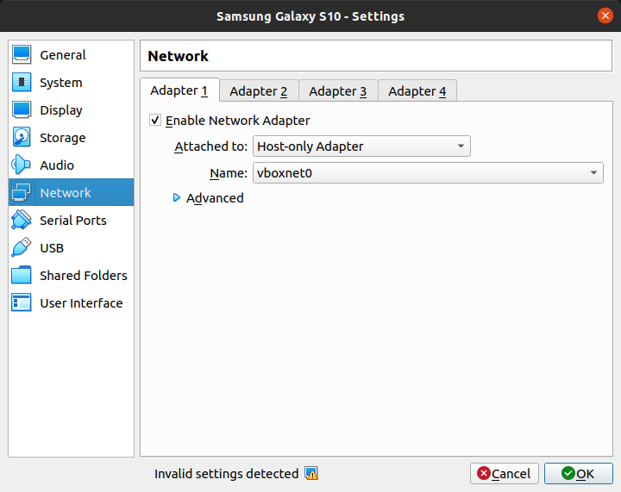Image resolution: width=621 pixels, height=492 pixels.
Task: Select USB category label
Action: pyautogui.click(x=52, y=248)
